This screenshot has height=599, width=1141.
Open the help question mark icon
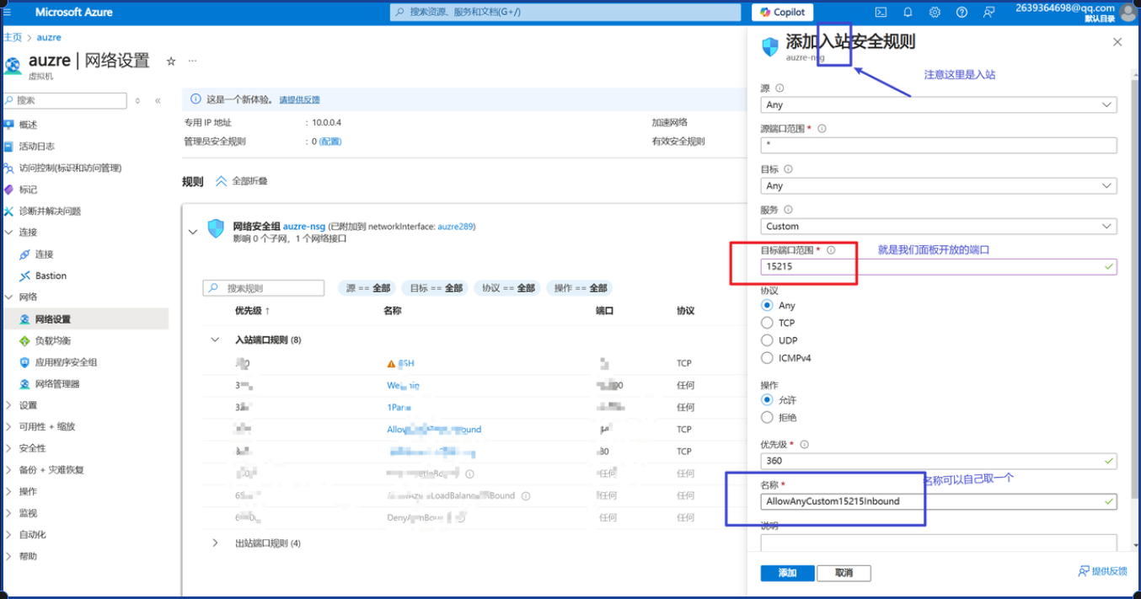pyautogui.click(x=962, y=12)
